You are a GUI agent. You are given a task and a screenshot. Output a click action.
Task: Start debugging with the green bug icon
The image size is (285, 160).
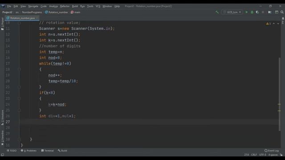point(252,12)
